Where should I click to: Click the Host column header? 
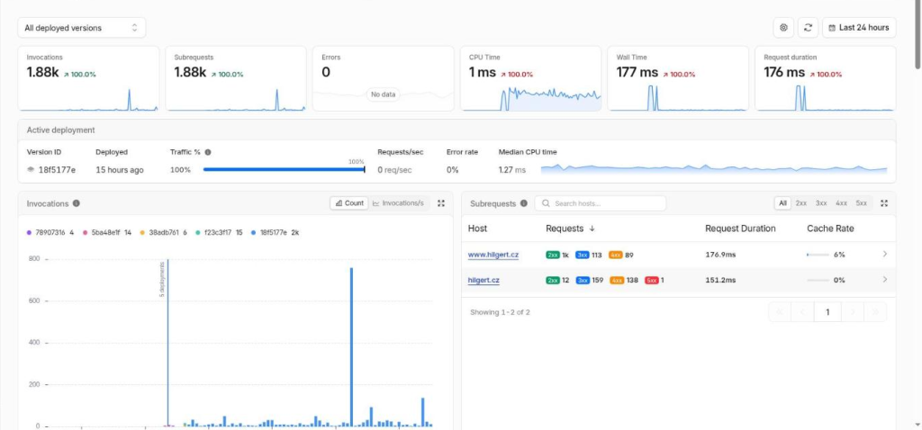pos(477,228)
